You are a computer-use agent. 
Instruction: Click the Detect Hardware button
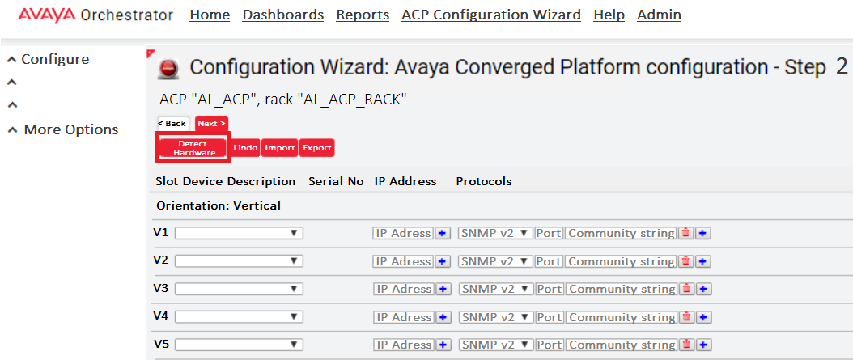(x=193, y=148)
